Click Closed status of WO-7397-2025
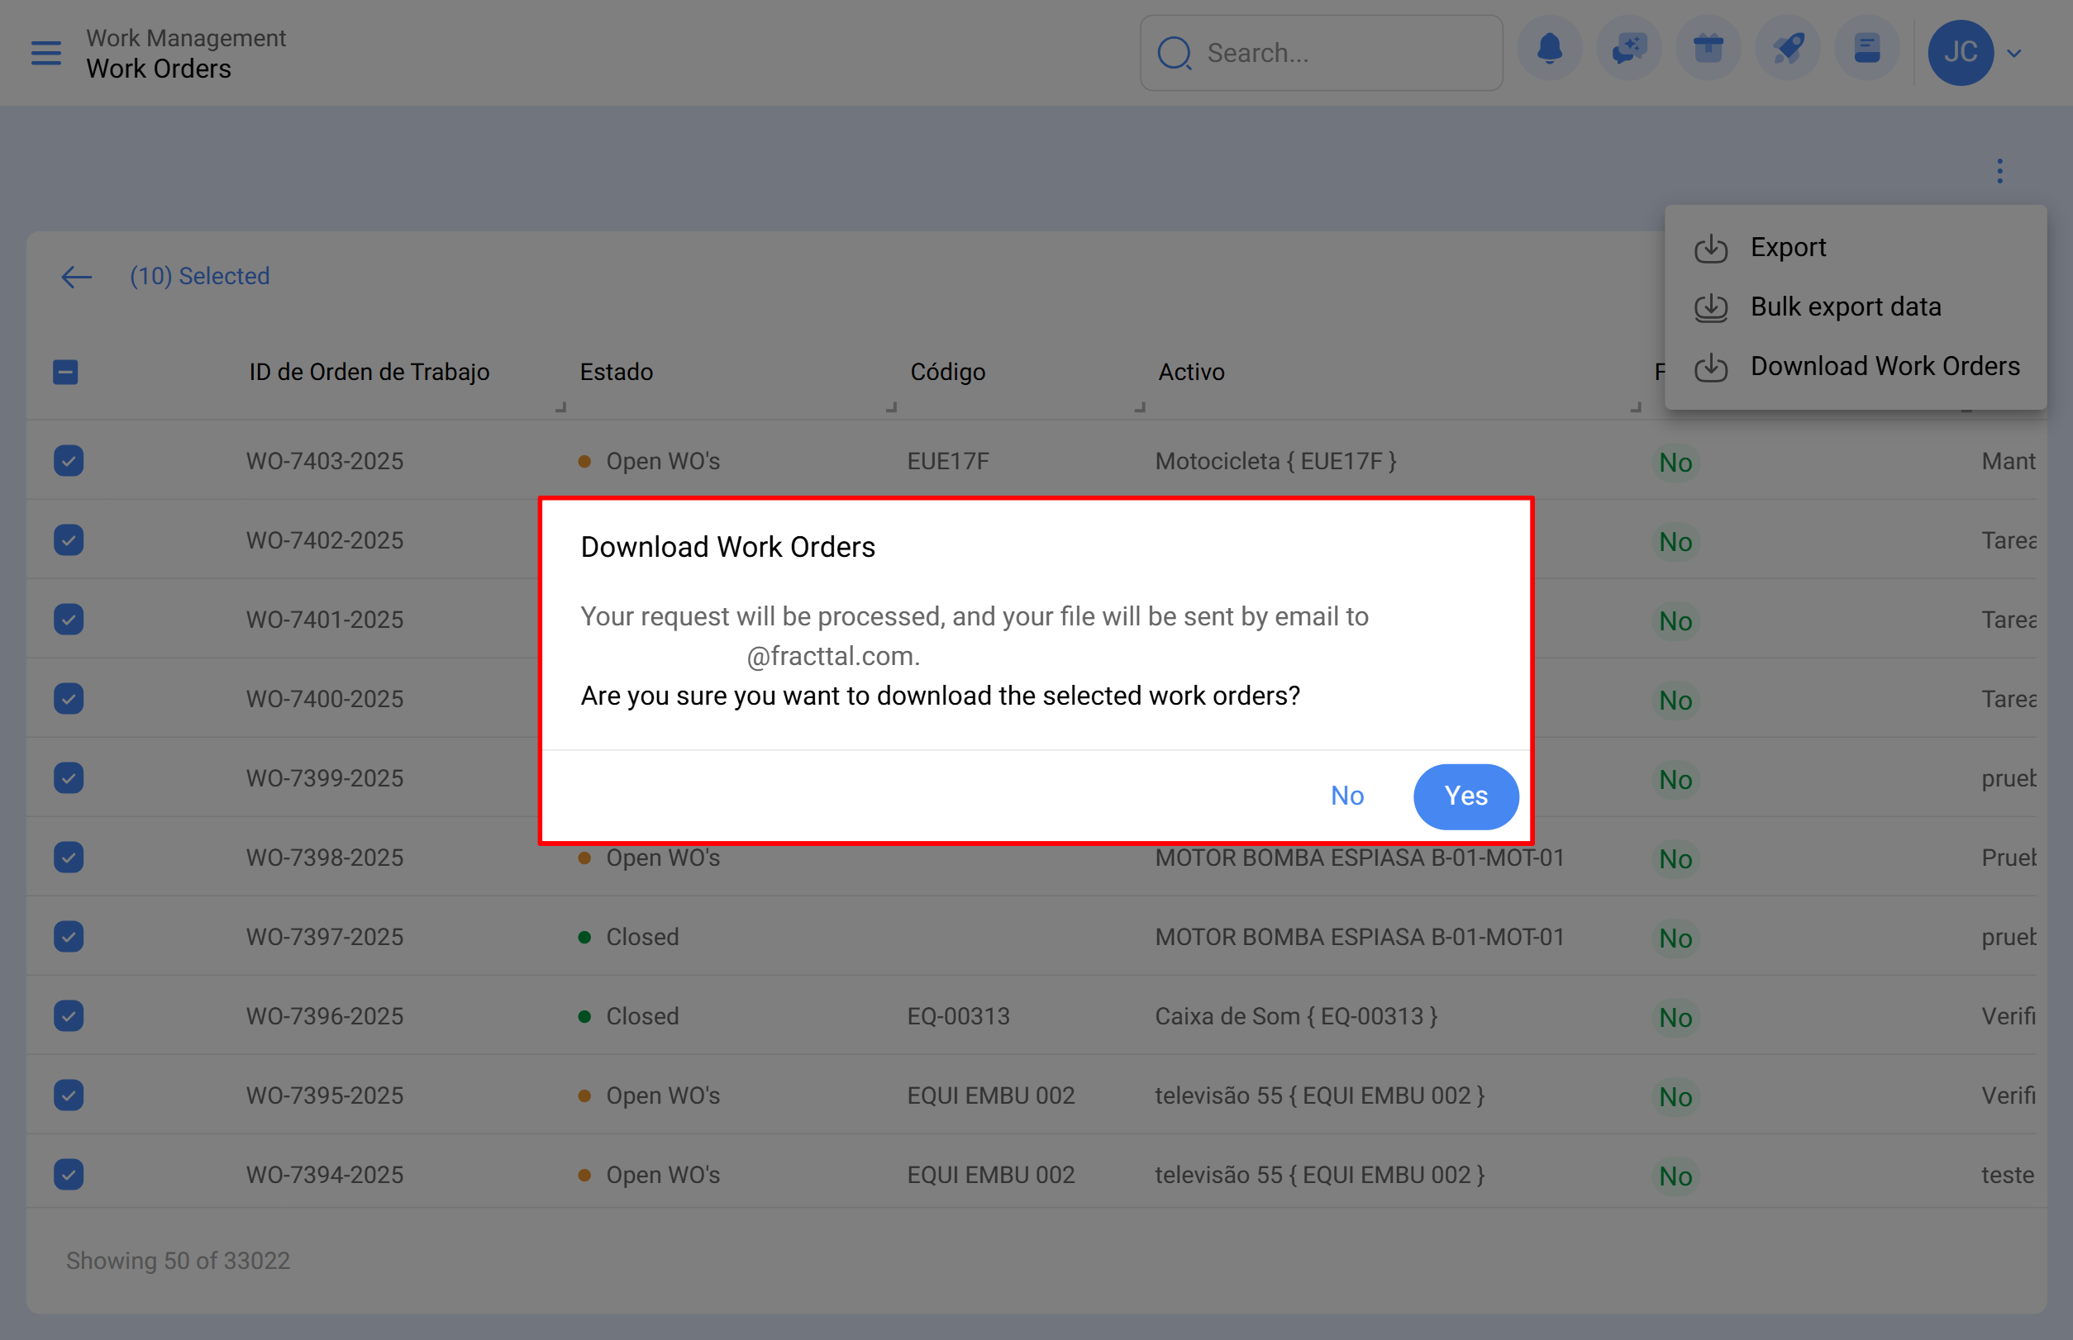The width and height of the screenshot is (2073, 1340). tap(629, 937)
